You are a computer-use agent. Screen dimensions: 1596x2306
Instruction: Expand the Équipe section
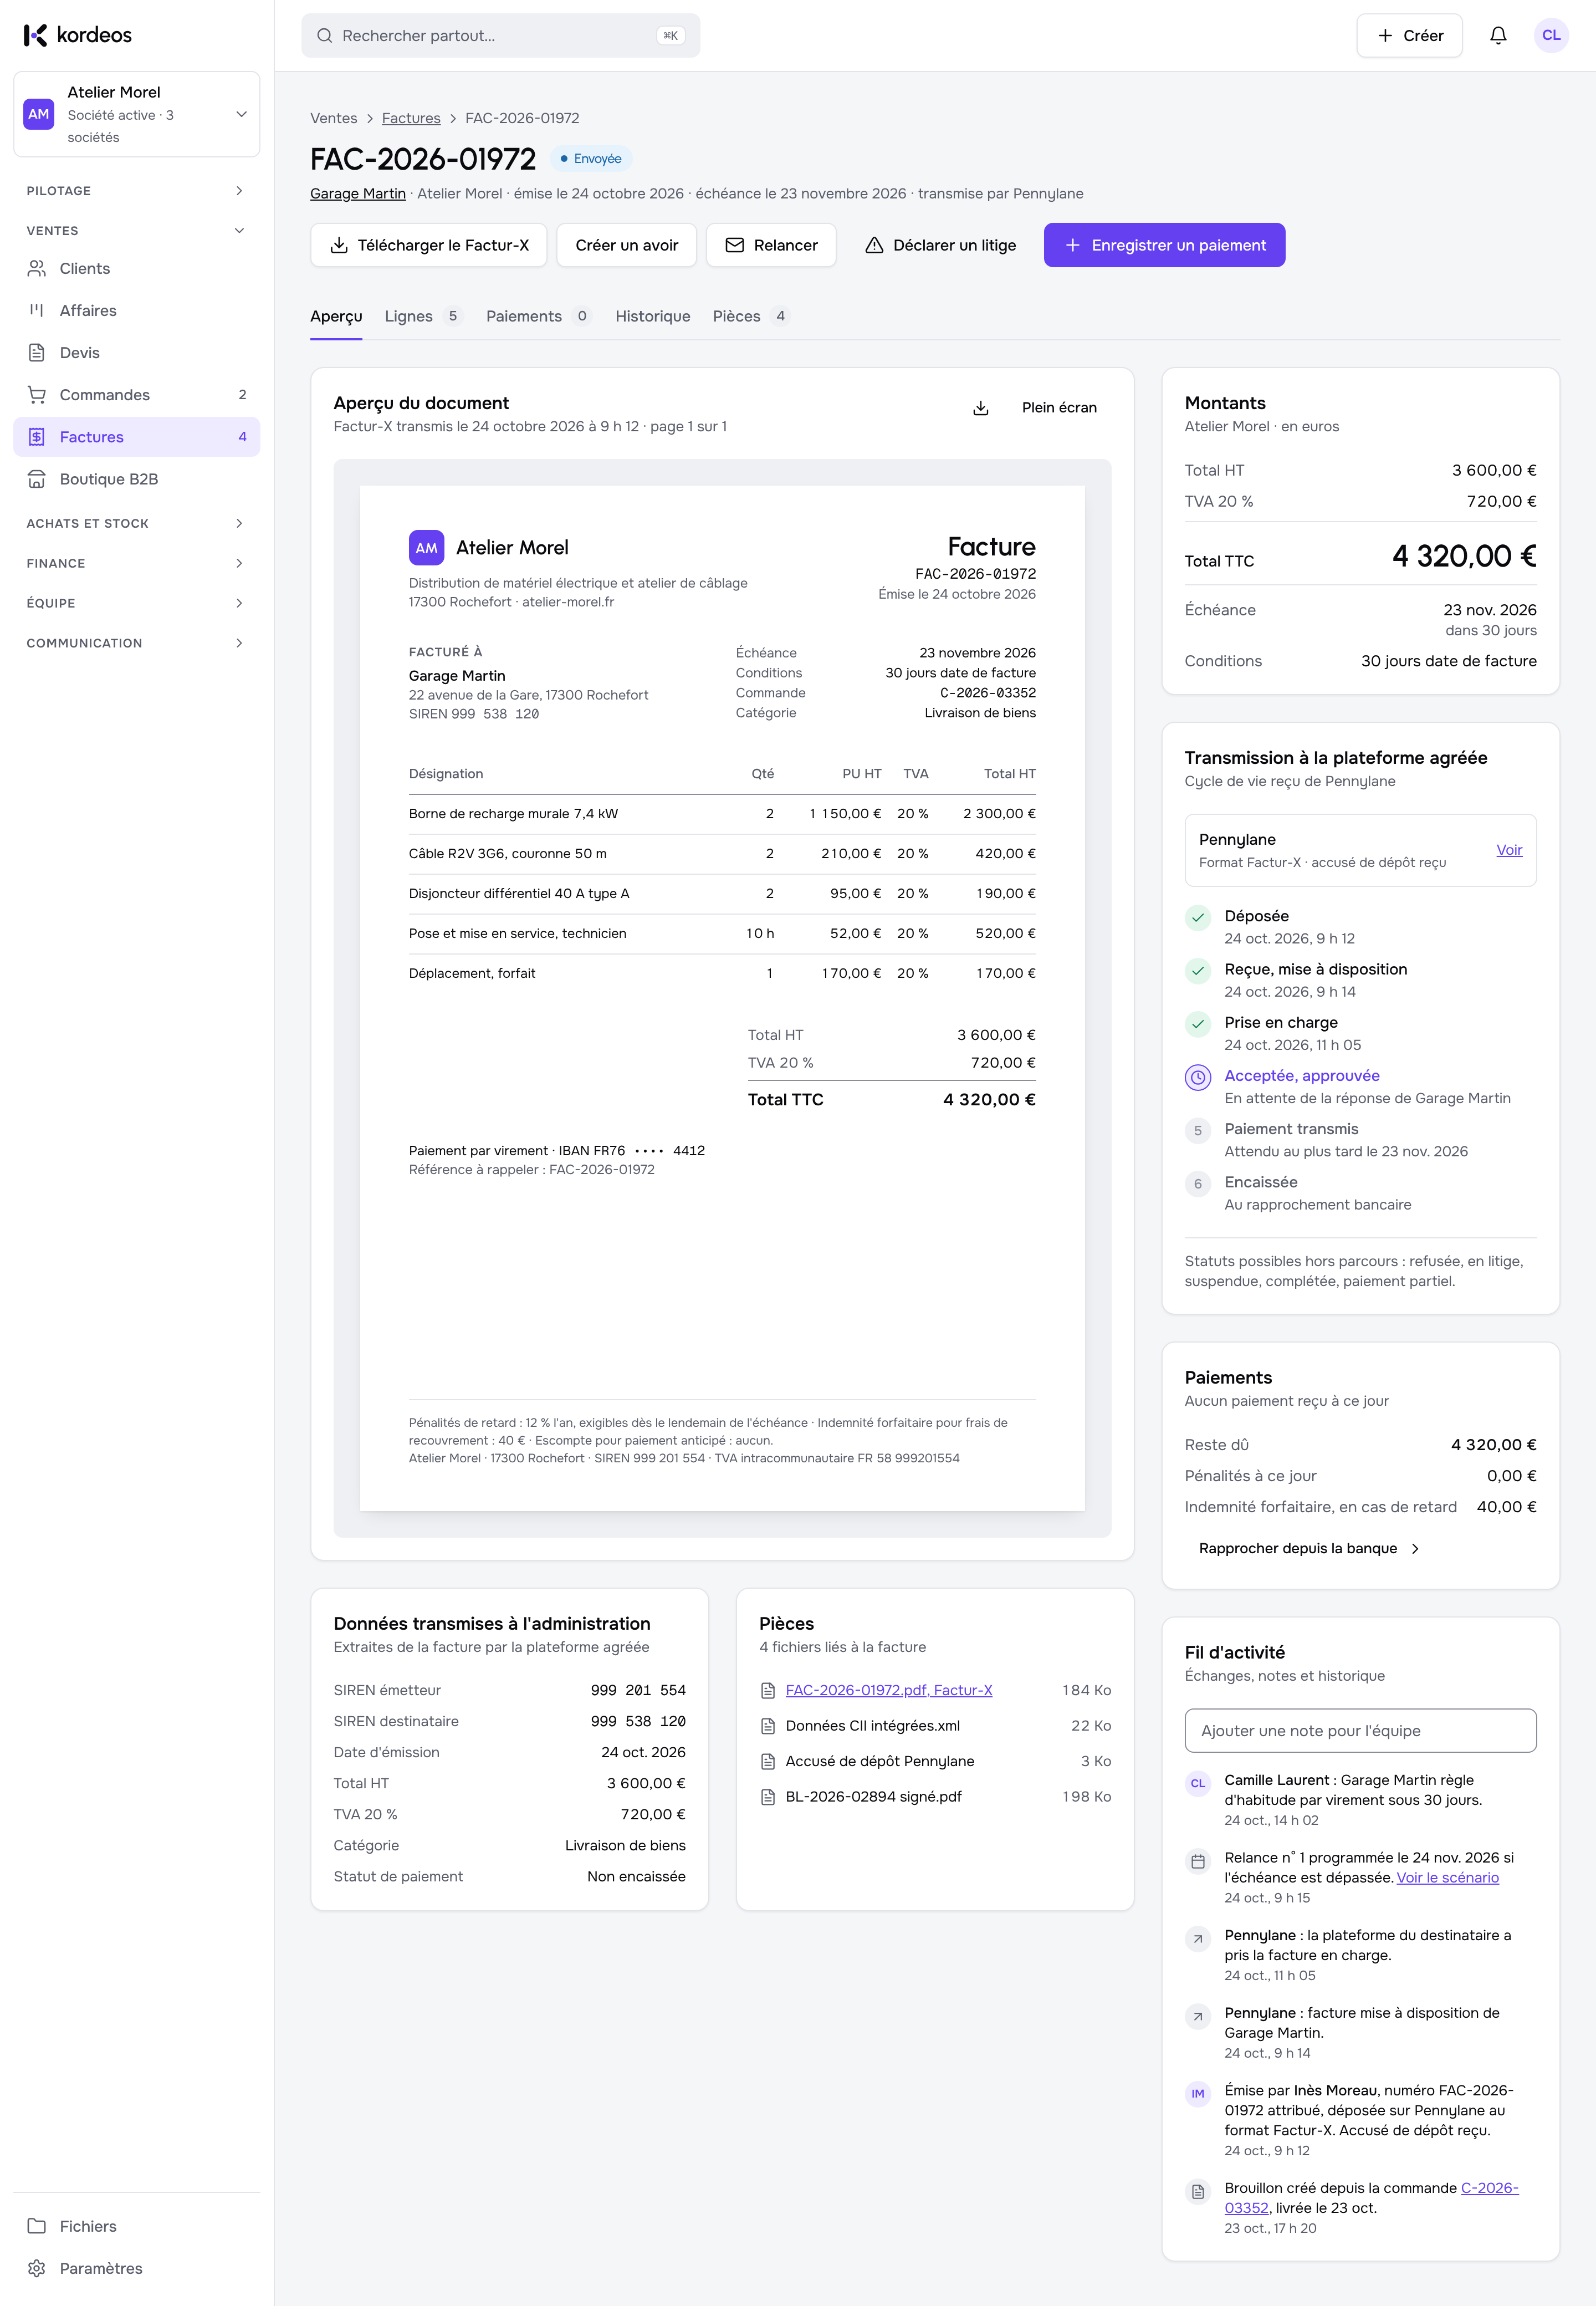click(137, 603)
